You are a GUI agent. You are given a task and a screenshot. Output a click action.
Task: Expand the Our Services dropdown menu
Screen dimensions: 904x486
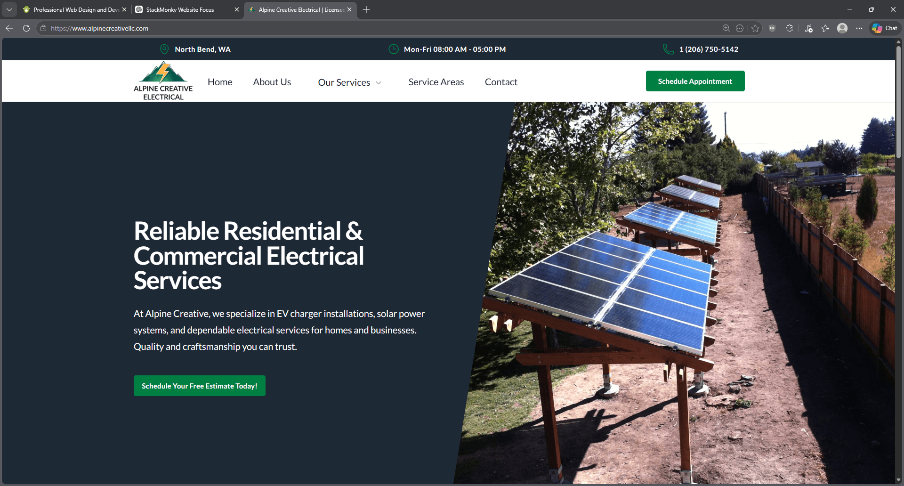[349, 82]
